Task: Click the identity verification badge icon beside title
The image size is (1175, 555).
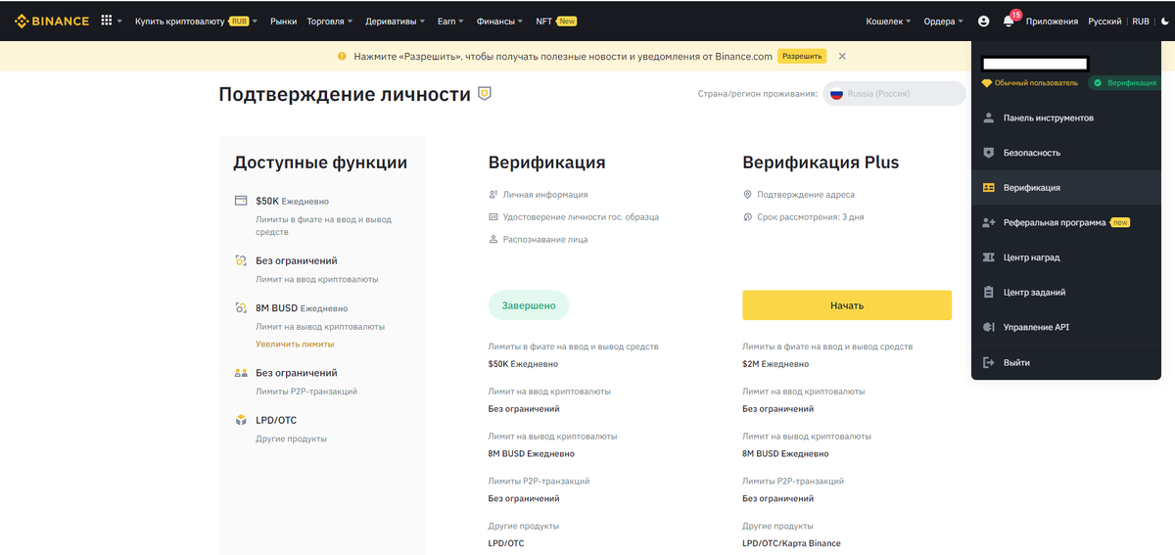Action: 484,94
